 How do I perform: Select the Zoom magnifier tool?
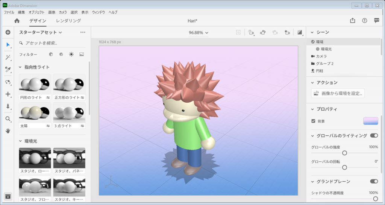[x=8, y=119]
